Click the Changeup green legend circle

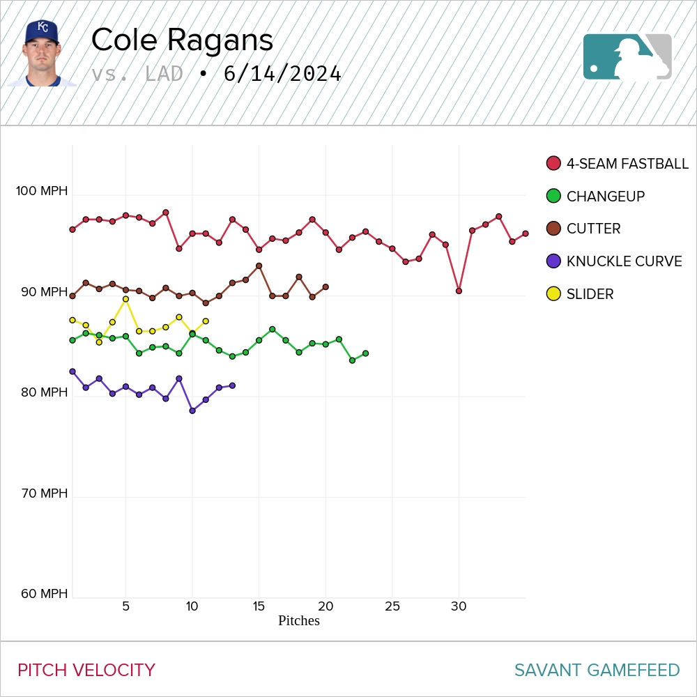(x=553, y=197)
